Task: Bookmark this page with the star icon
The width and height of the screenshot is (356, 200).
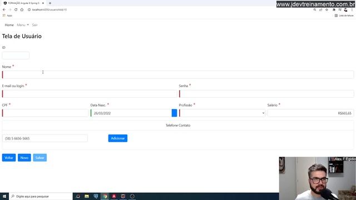Action: [x=327, y=10]
